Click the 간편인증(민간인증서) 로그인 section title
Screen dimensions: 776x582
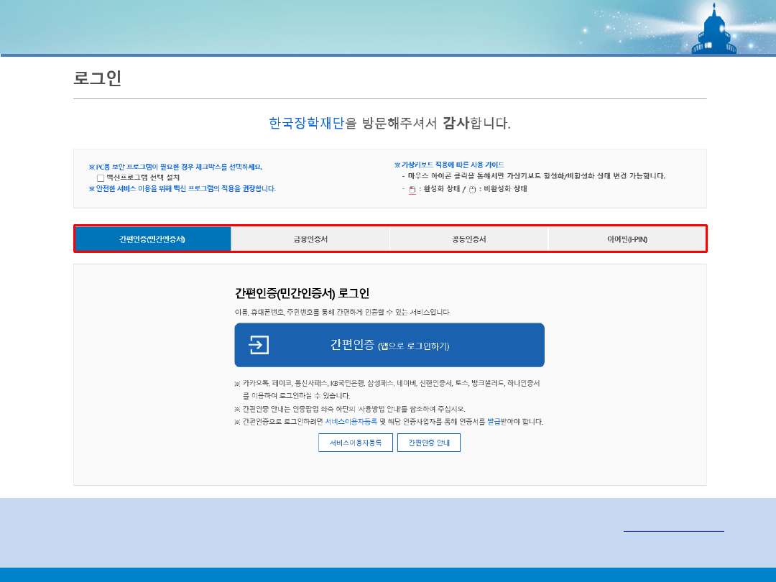(302, 293)
